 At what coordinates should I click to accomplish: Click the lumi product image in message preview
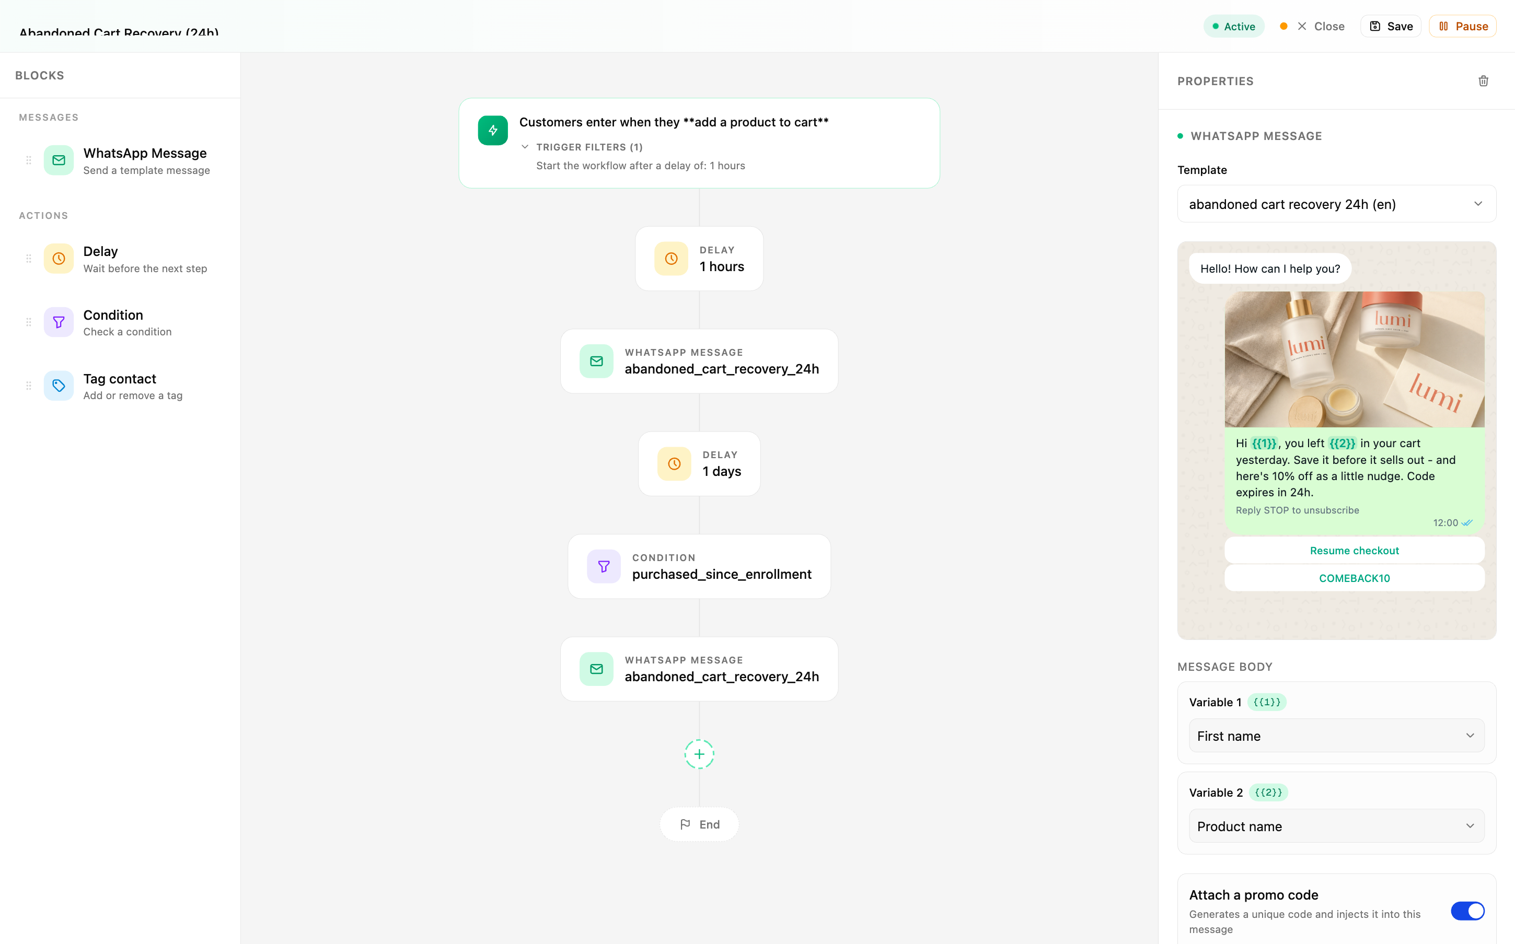pyautogui.click(x=1354, y=359)
